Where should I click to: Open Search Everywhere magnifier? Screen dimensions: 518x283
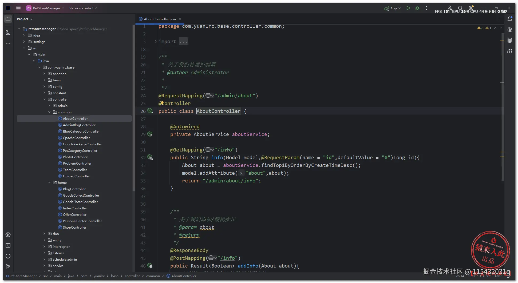460,8
